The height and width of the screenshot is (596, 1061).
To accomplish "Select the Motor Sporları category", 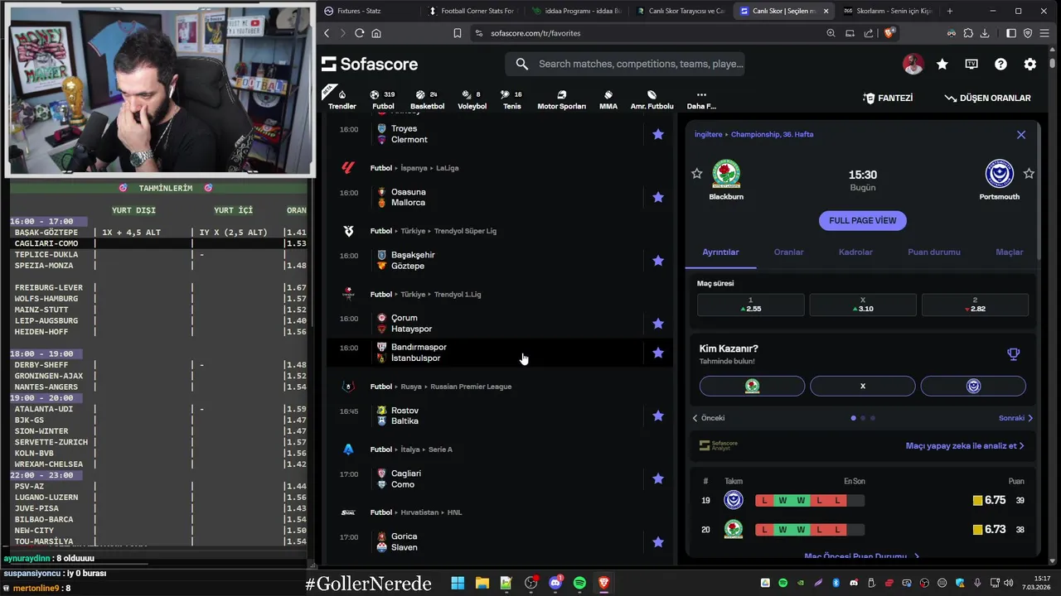I will (x=561, y=99).
